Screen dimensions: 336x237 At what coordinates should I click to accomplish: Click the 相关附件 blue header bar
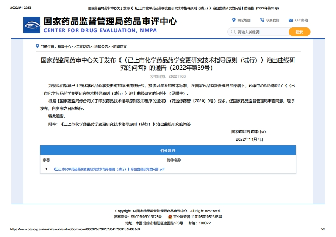pos(168,150)
